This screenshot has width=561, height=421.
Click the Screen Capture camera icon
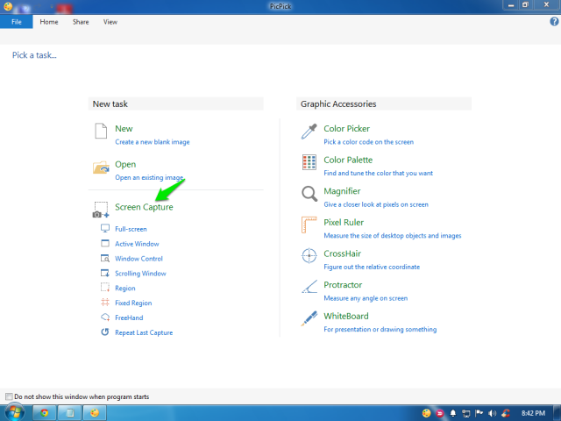[x=101, y=210]
